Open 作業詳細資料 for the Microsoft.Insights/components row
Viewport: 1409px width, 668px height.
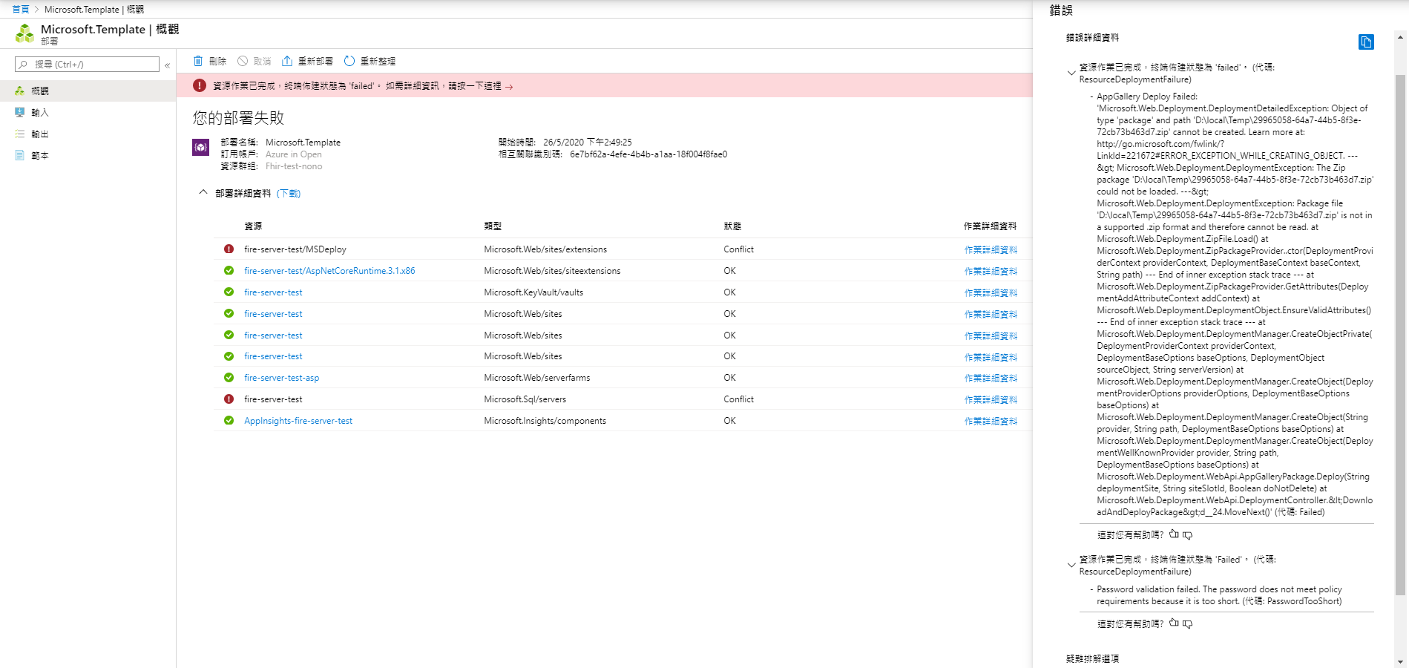pos(991,422)
